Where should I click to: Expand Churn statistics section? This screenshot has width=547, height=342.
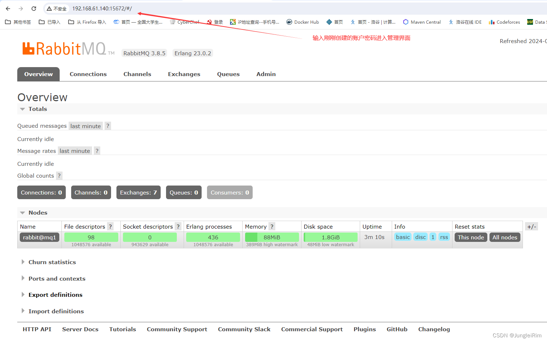tap(49, 262)
